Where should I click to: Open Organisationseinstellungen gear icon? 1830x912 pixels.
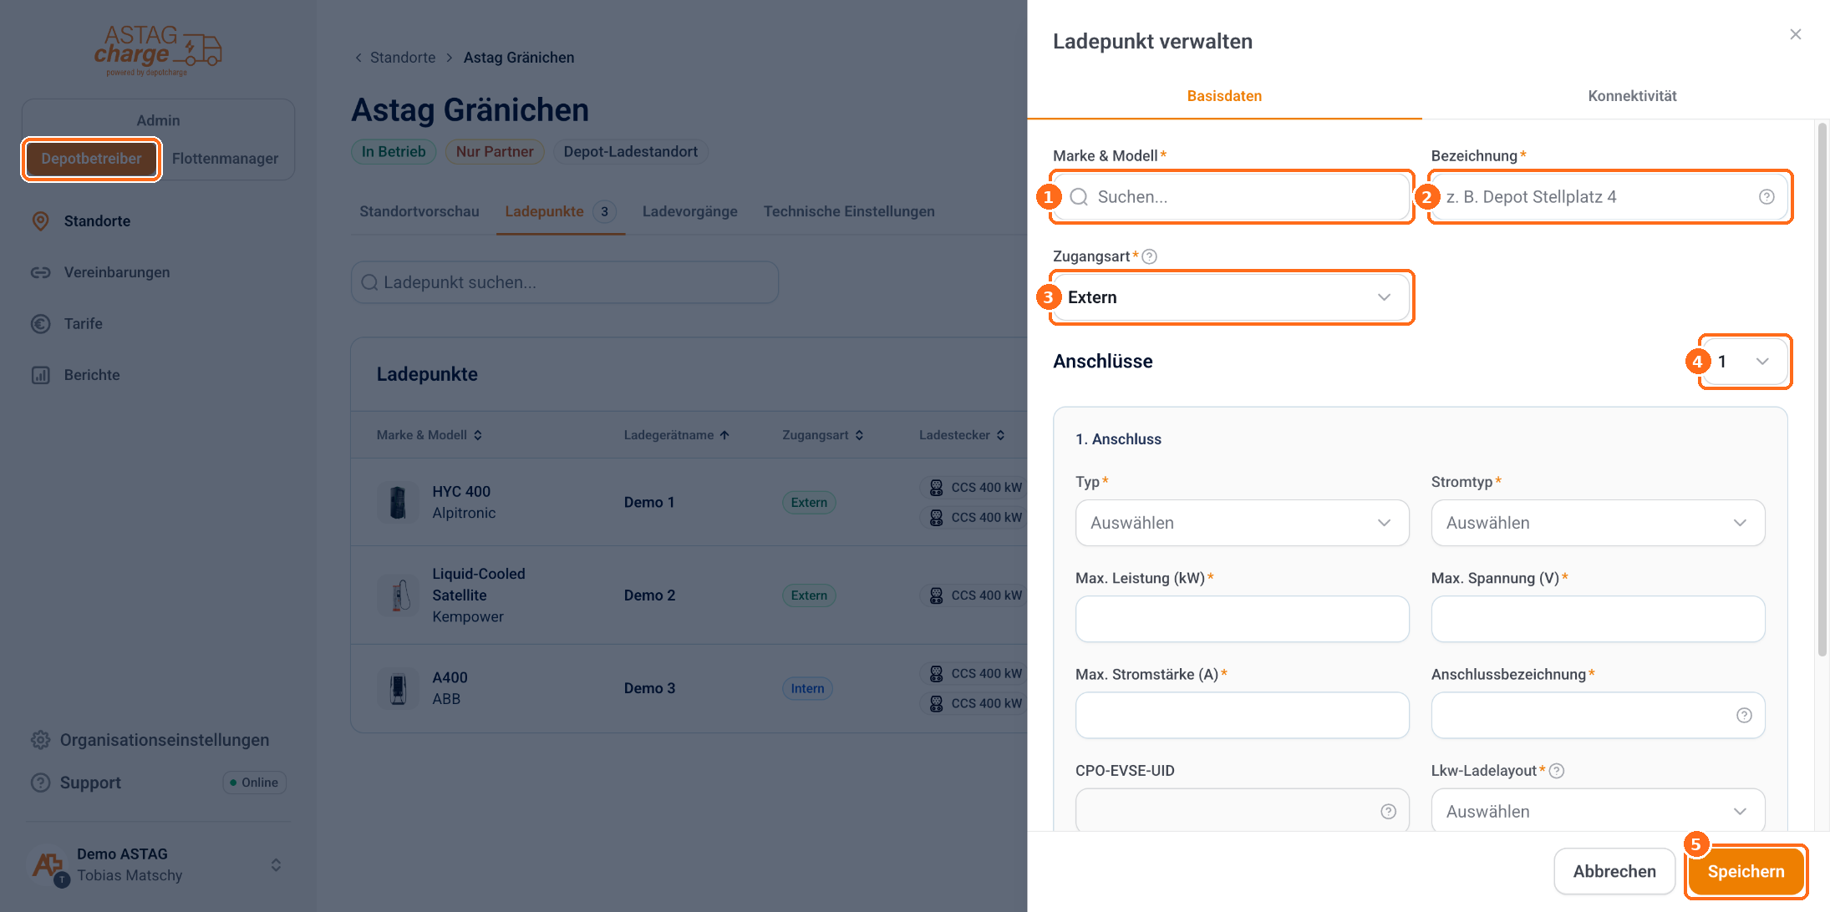[40, 740]
